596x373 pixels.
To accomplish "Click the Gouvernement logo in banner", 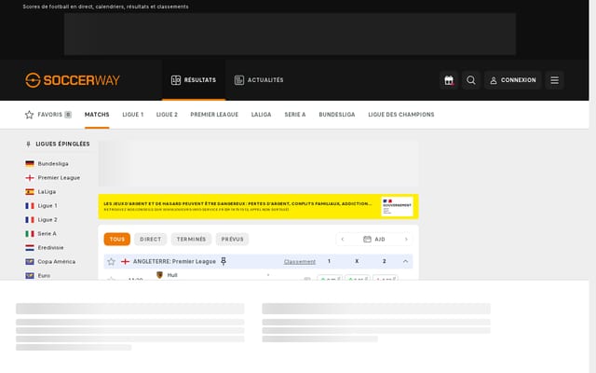I will tap(398, 207).
